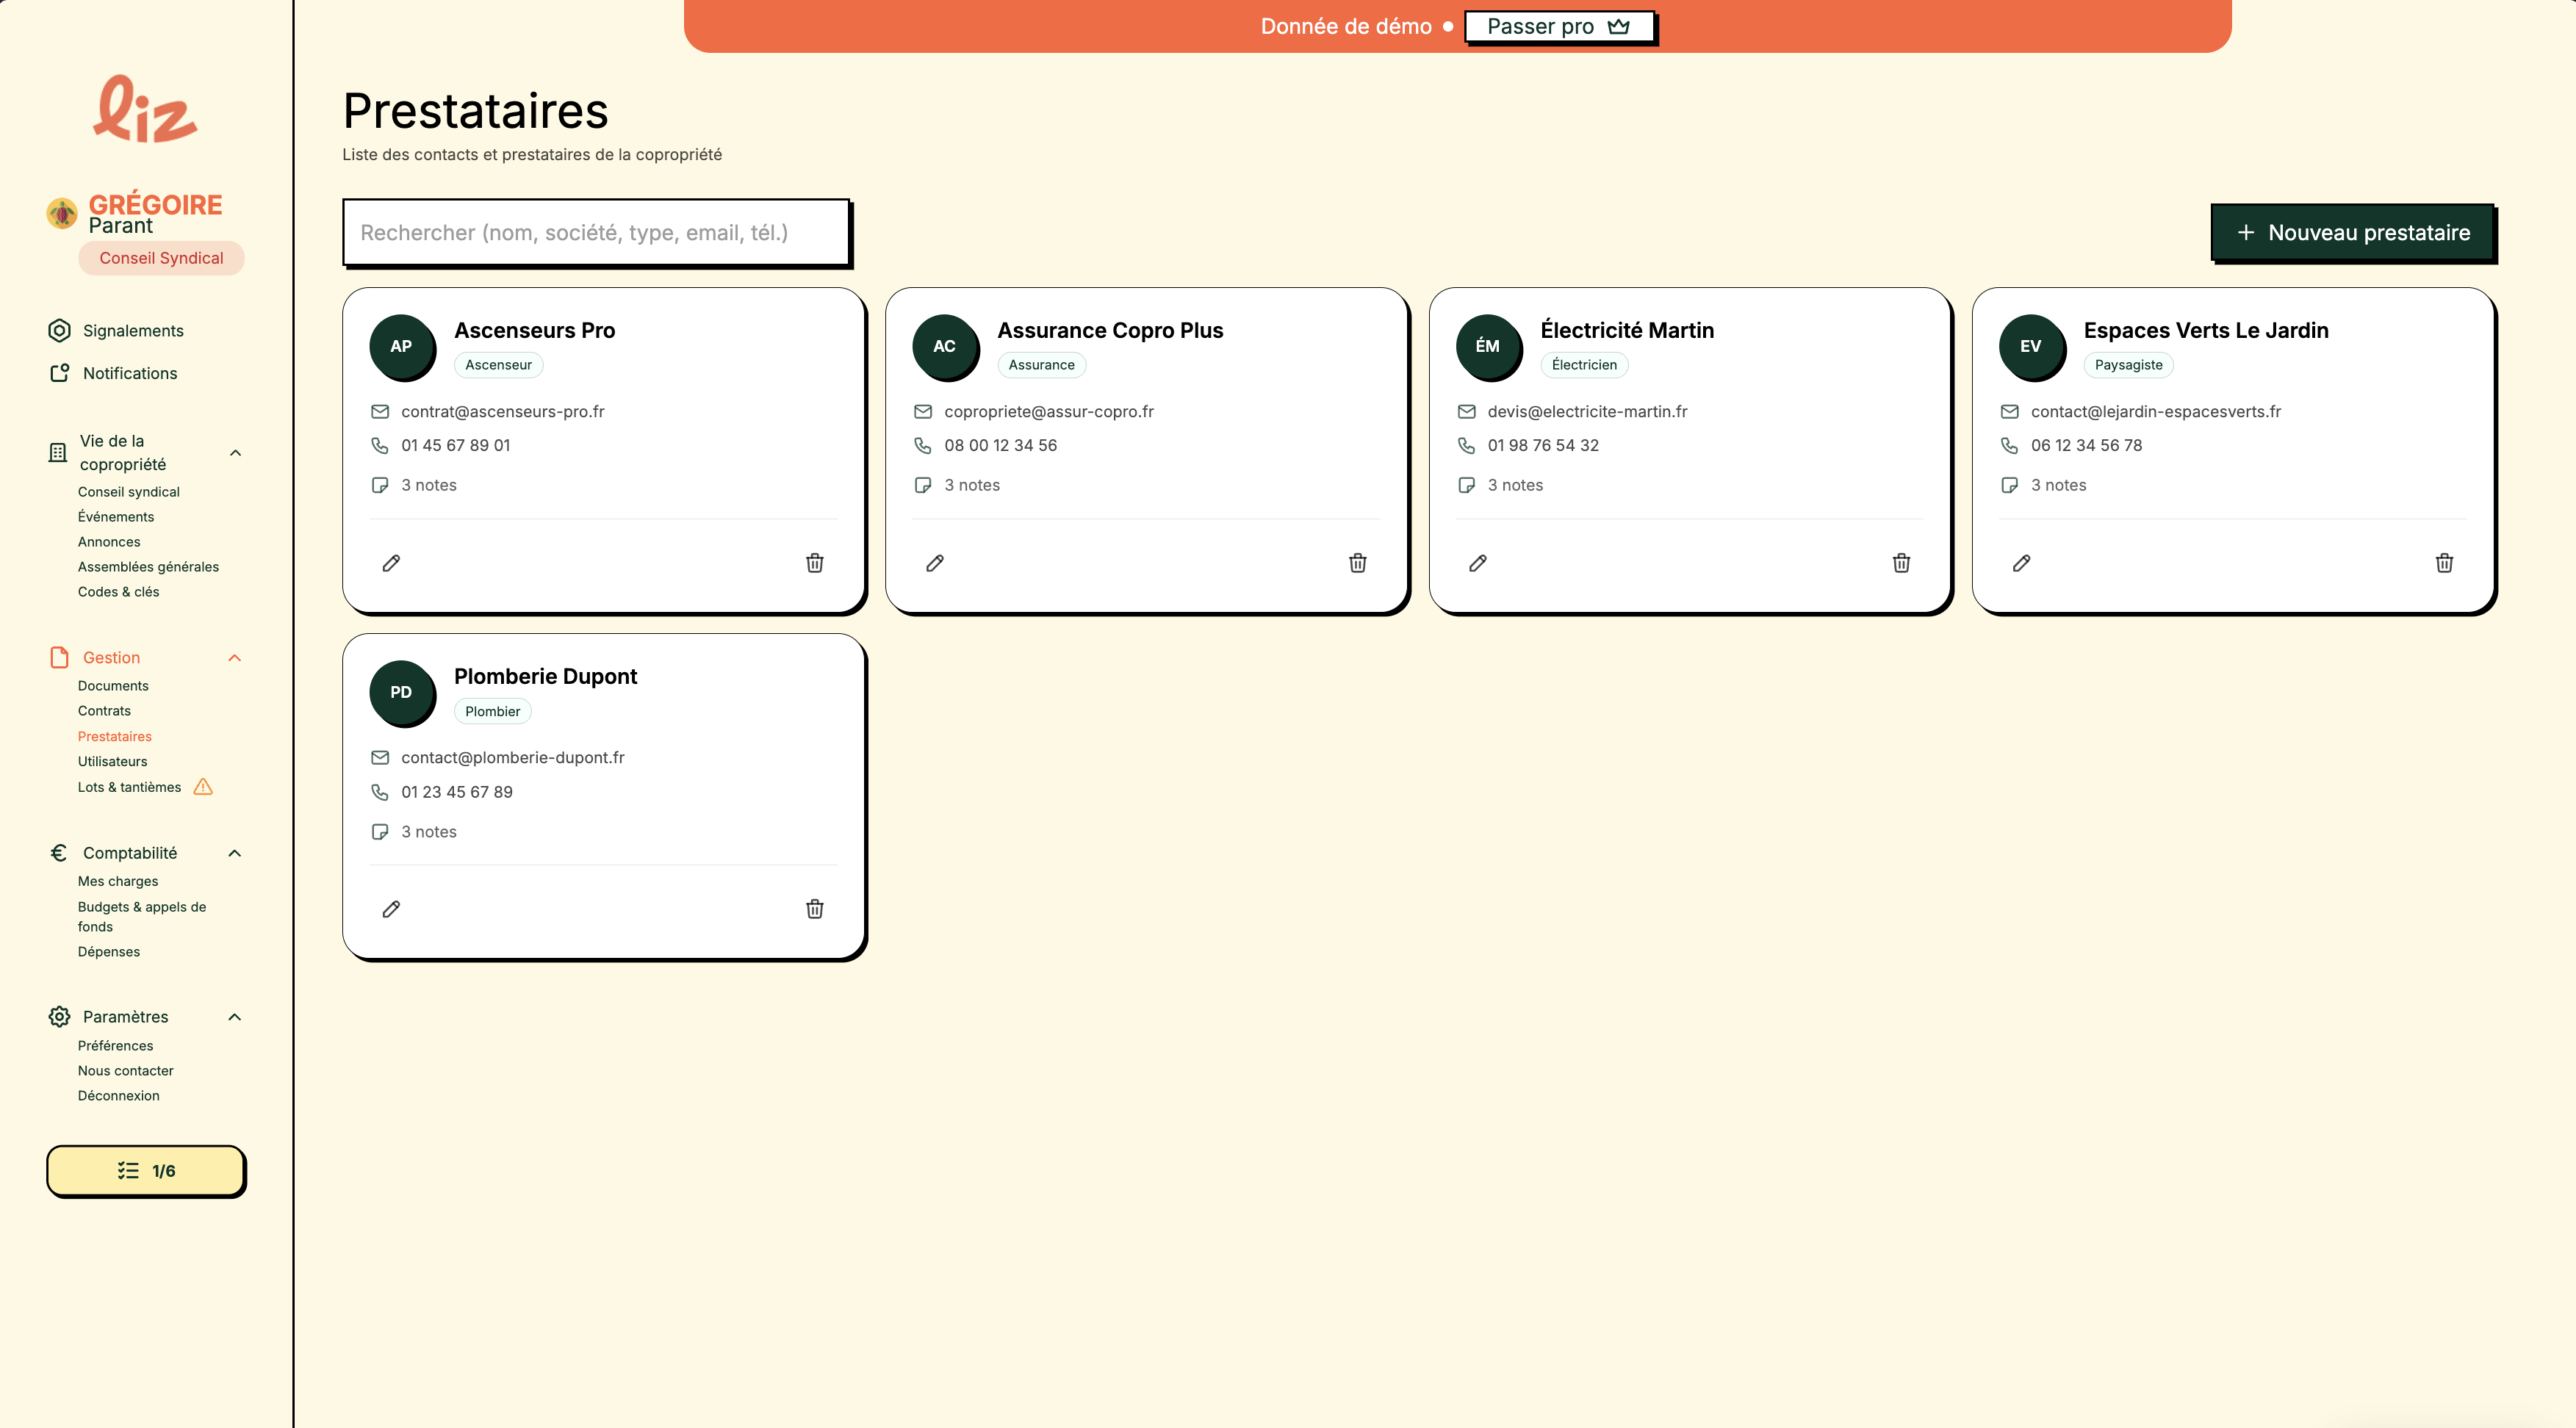The height and width of the screenshot is (1428, 2576).
Task: Go to Documents under Gestion
Action: click(113, 686)
